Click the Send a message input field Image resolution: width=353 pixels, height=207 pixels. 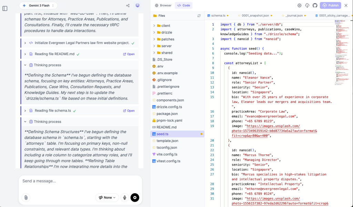[79, 181]
